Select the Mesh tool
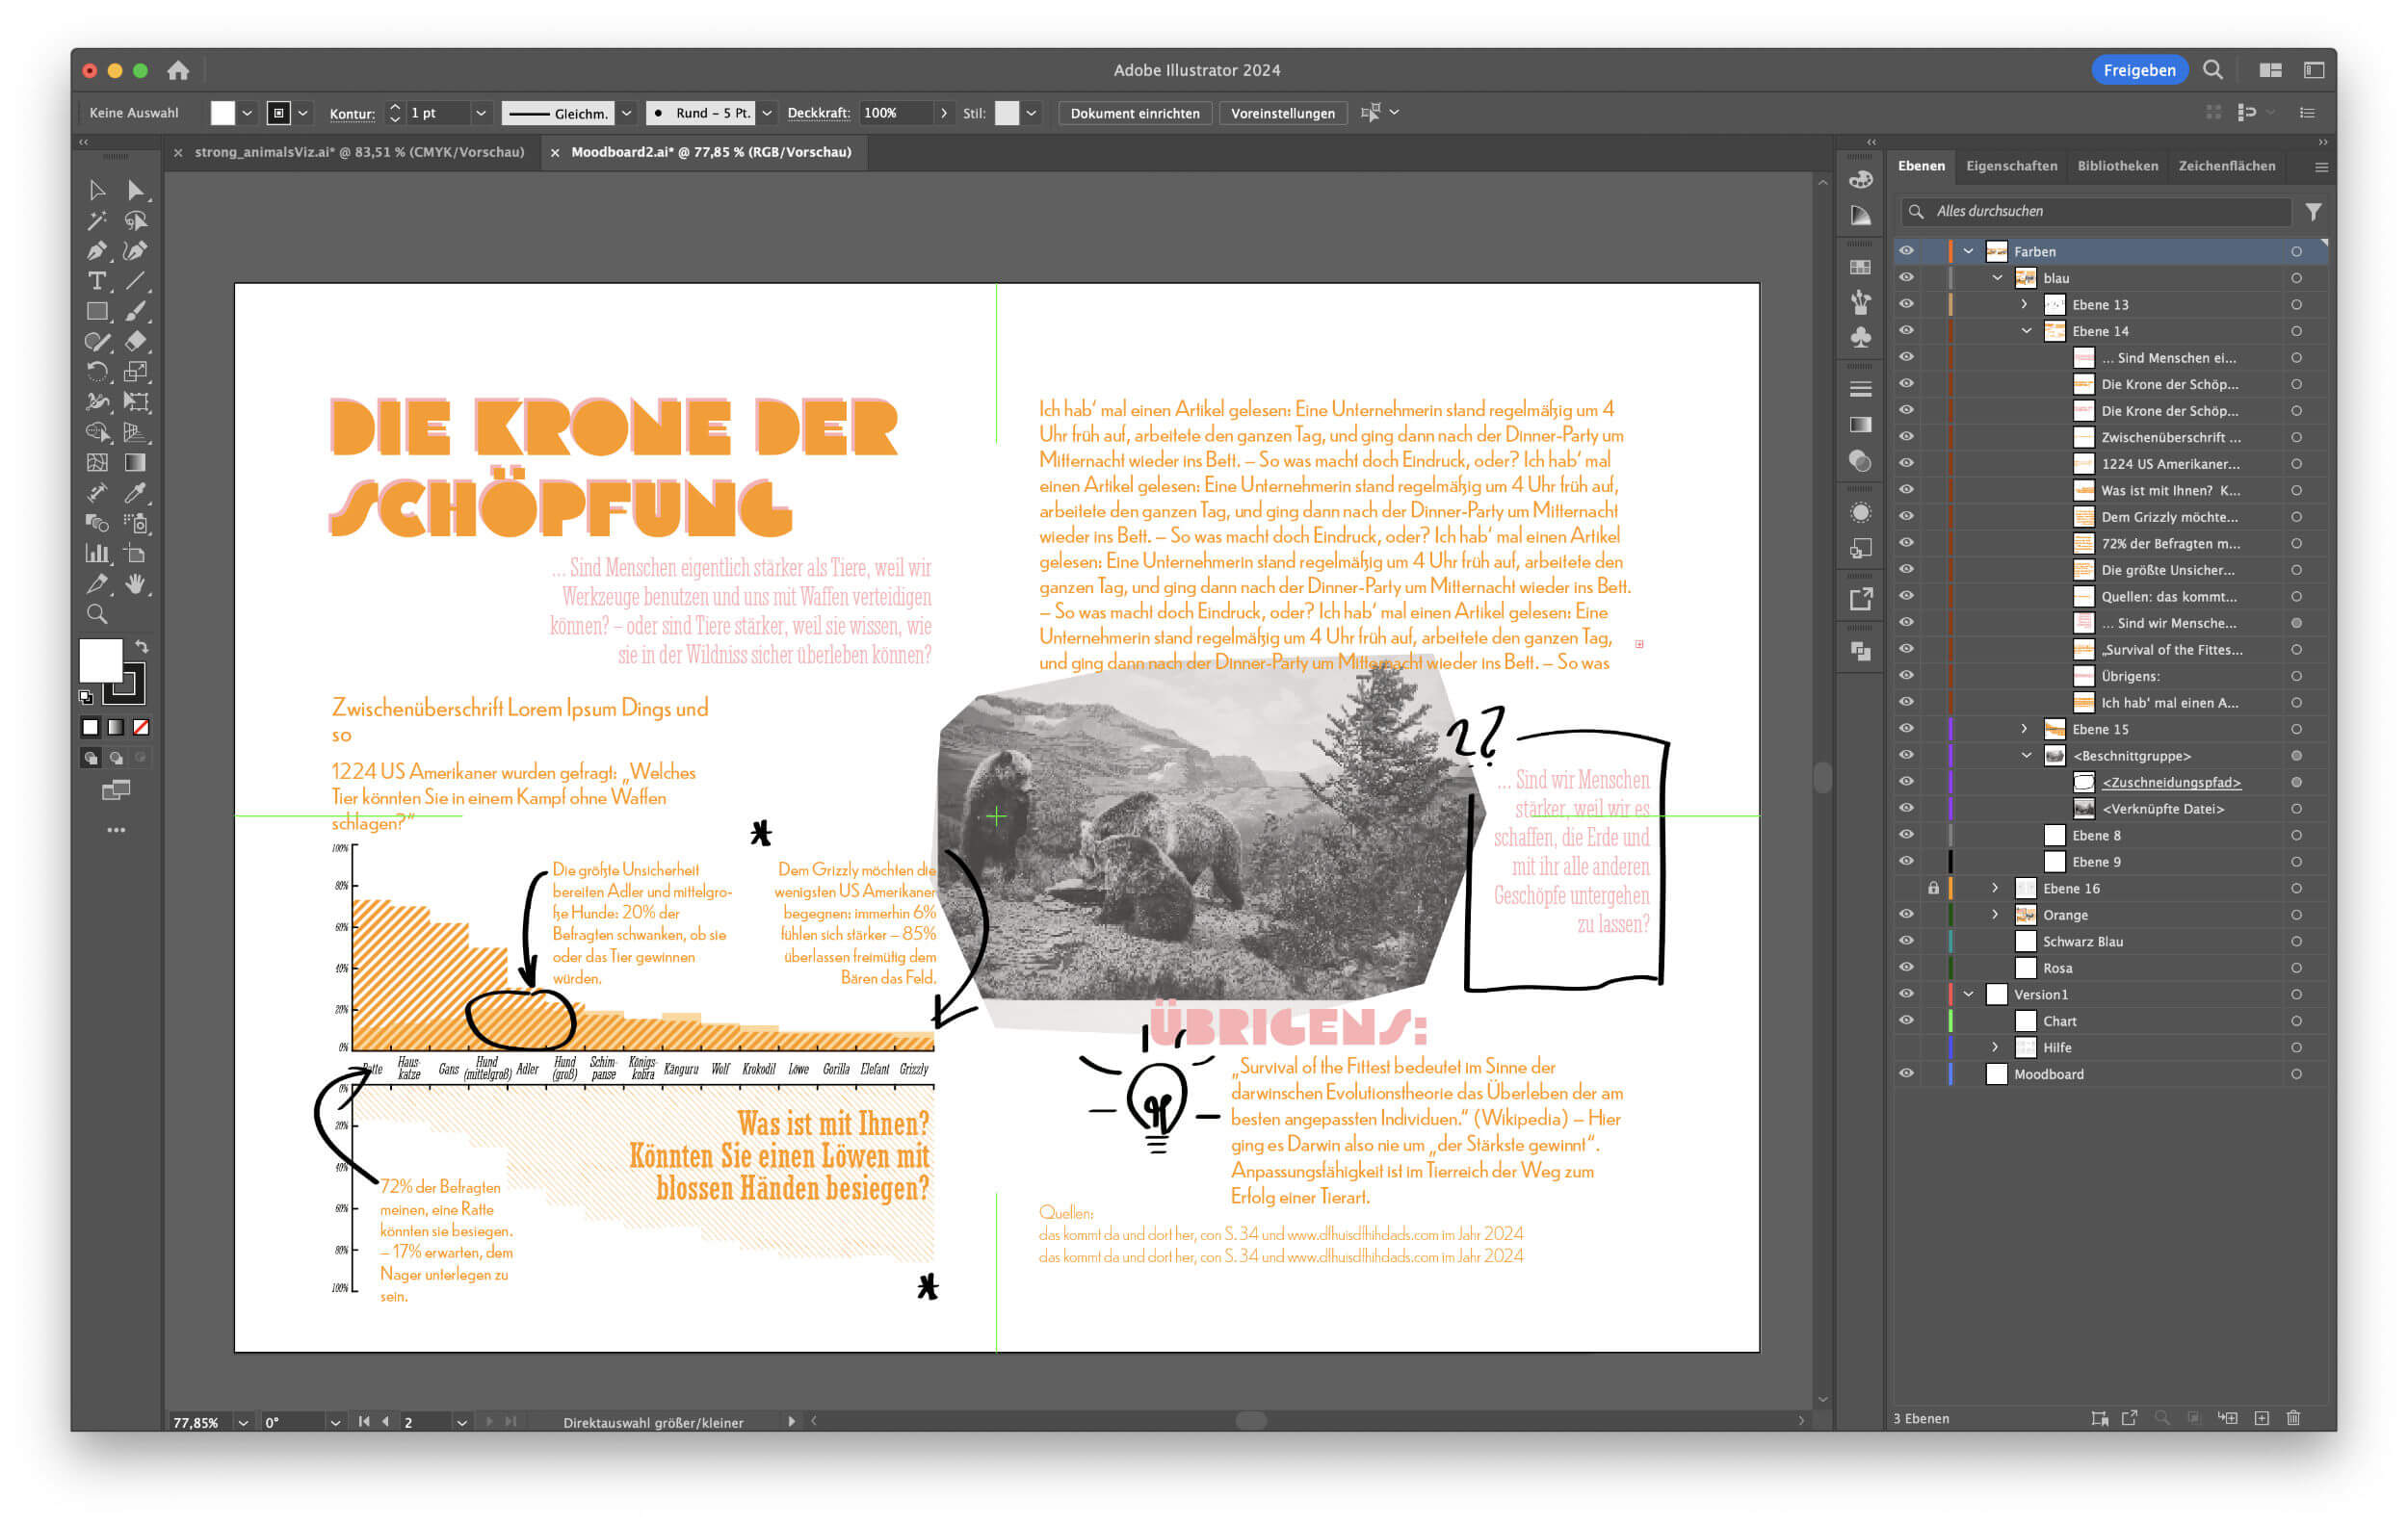 (x=97, y=462)
